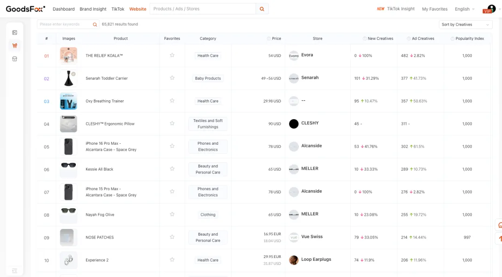Open the Experience 2 product name
The image size is (502, 277).
point(97,260)
